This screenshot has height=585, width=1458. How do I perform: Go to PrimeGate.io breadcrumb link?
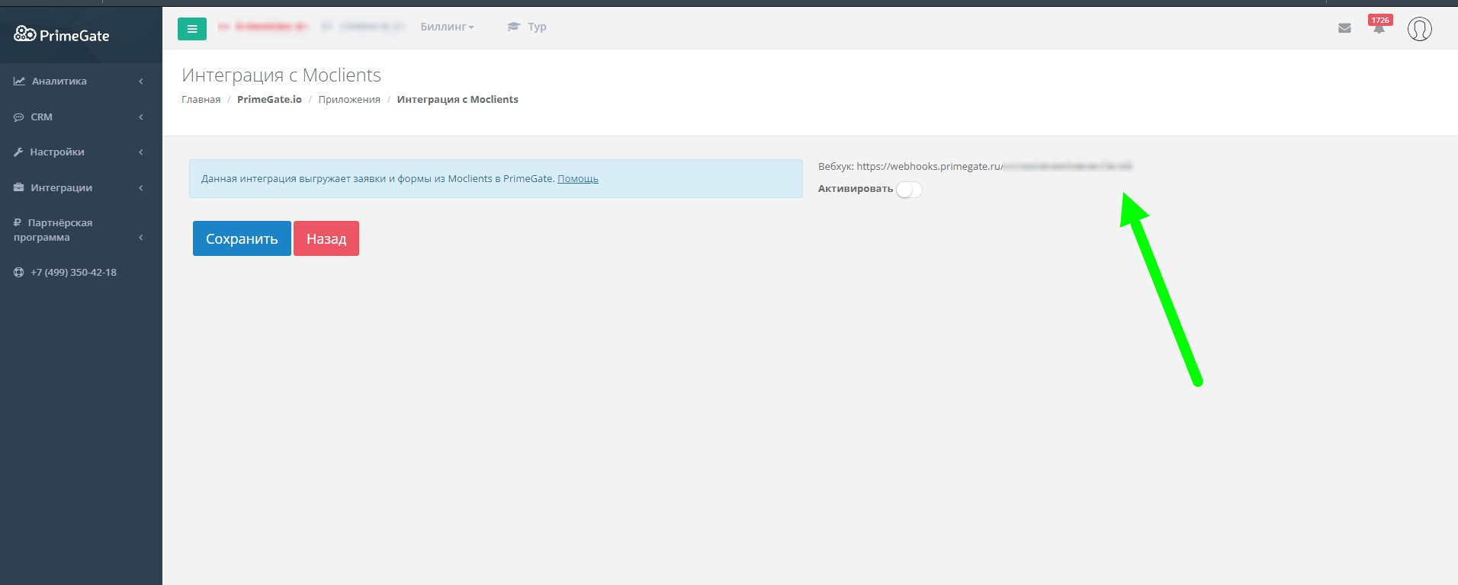269,100
